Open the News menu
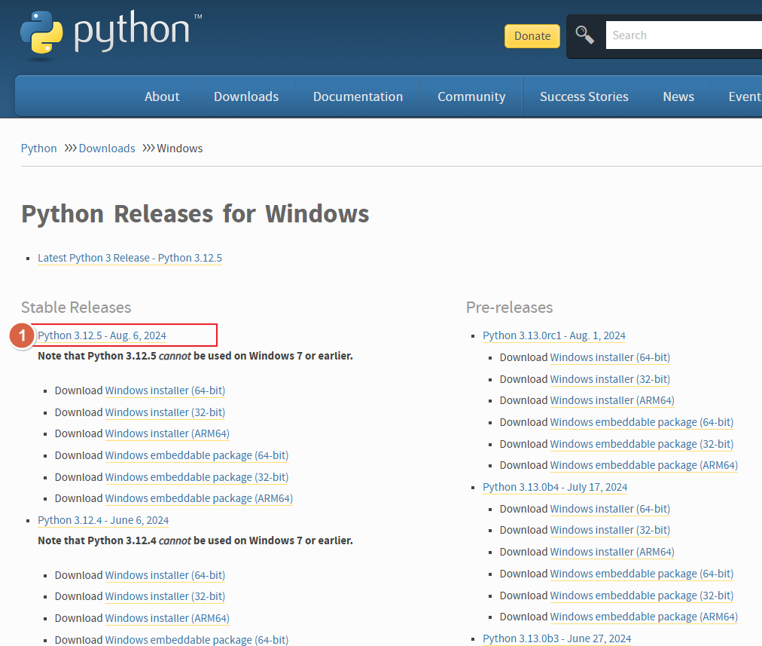Image resolution: width=762 pixels, height=646 pixels. pyautogui.click(x=678, y=96)
